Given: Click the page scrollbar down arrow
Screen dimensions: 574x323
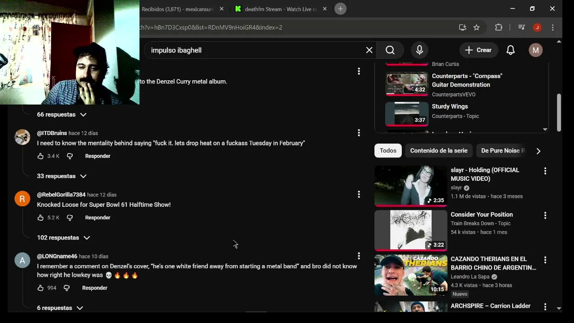Looking at the screenshot, I should (559, 309).
